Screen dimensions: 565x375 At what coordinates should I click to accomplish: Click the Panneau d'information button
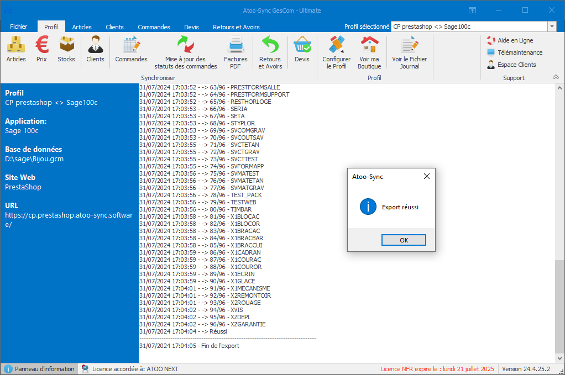point(40,369)
